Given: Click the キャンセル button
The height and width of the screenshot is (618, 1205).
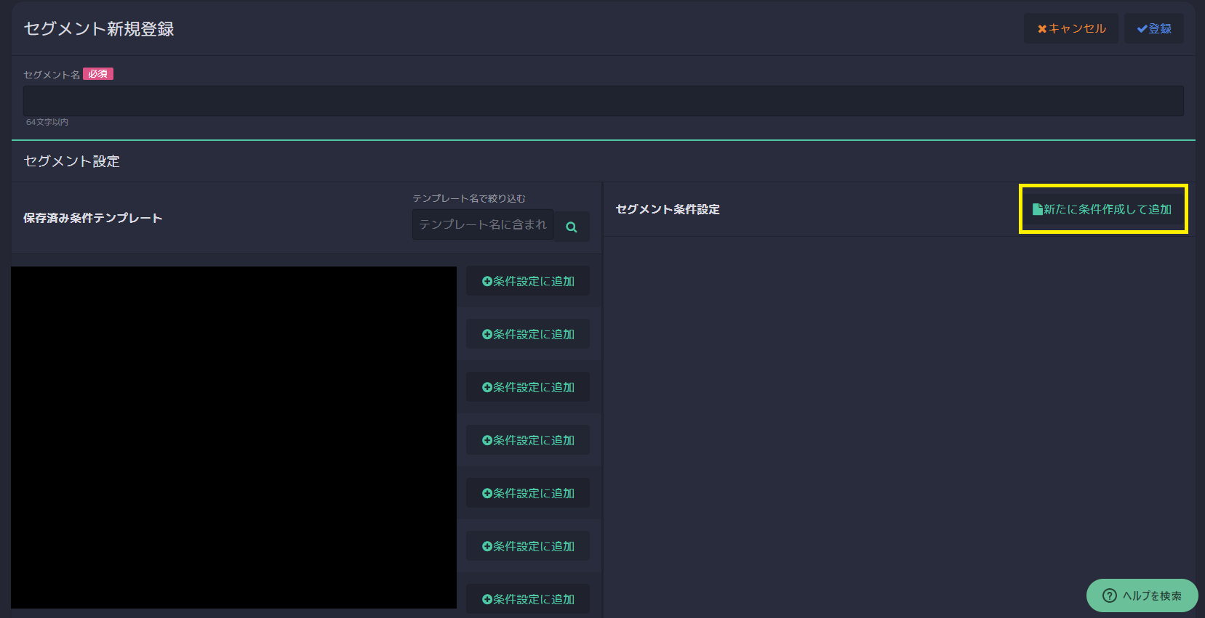Looking at the screenshot, I should click(1070, 28).
